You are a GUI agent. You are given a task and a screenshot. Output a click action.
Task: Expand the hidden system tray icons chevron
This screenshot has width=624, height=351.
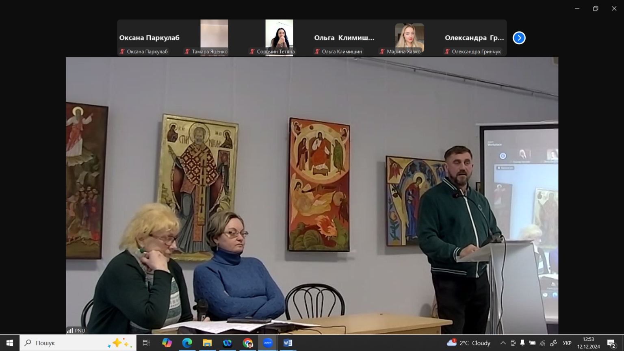503,343
